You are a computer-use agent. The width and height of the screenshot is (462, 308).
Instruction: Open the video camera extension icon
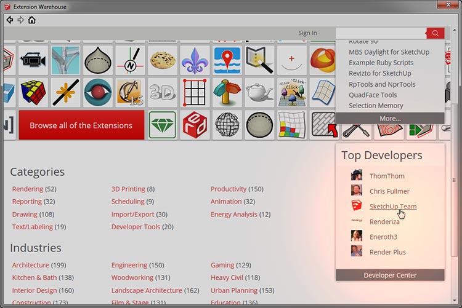[x=33, y=60]
